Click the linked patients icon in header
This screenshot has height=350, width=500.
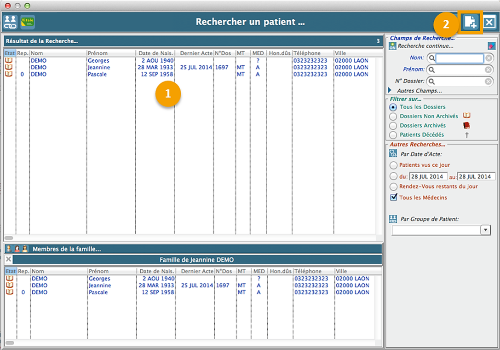click(x=10, y=22)
